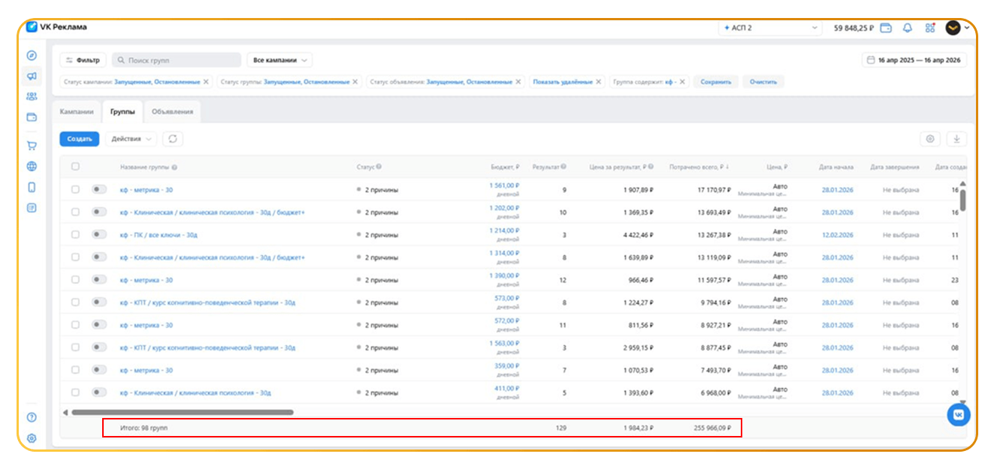Open the compass overview icon in sidebar
The image size is (994, 469).
(x=32, y=56)
